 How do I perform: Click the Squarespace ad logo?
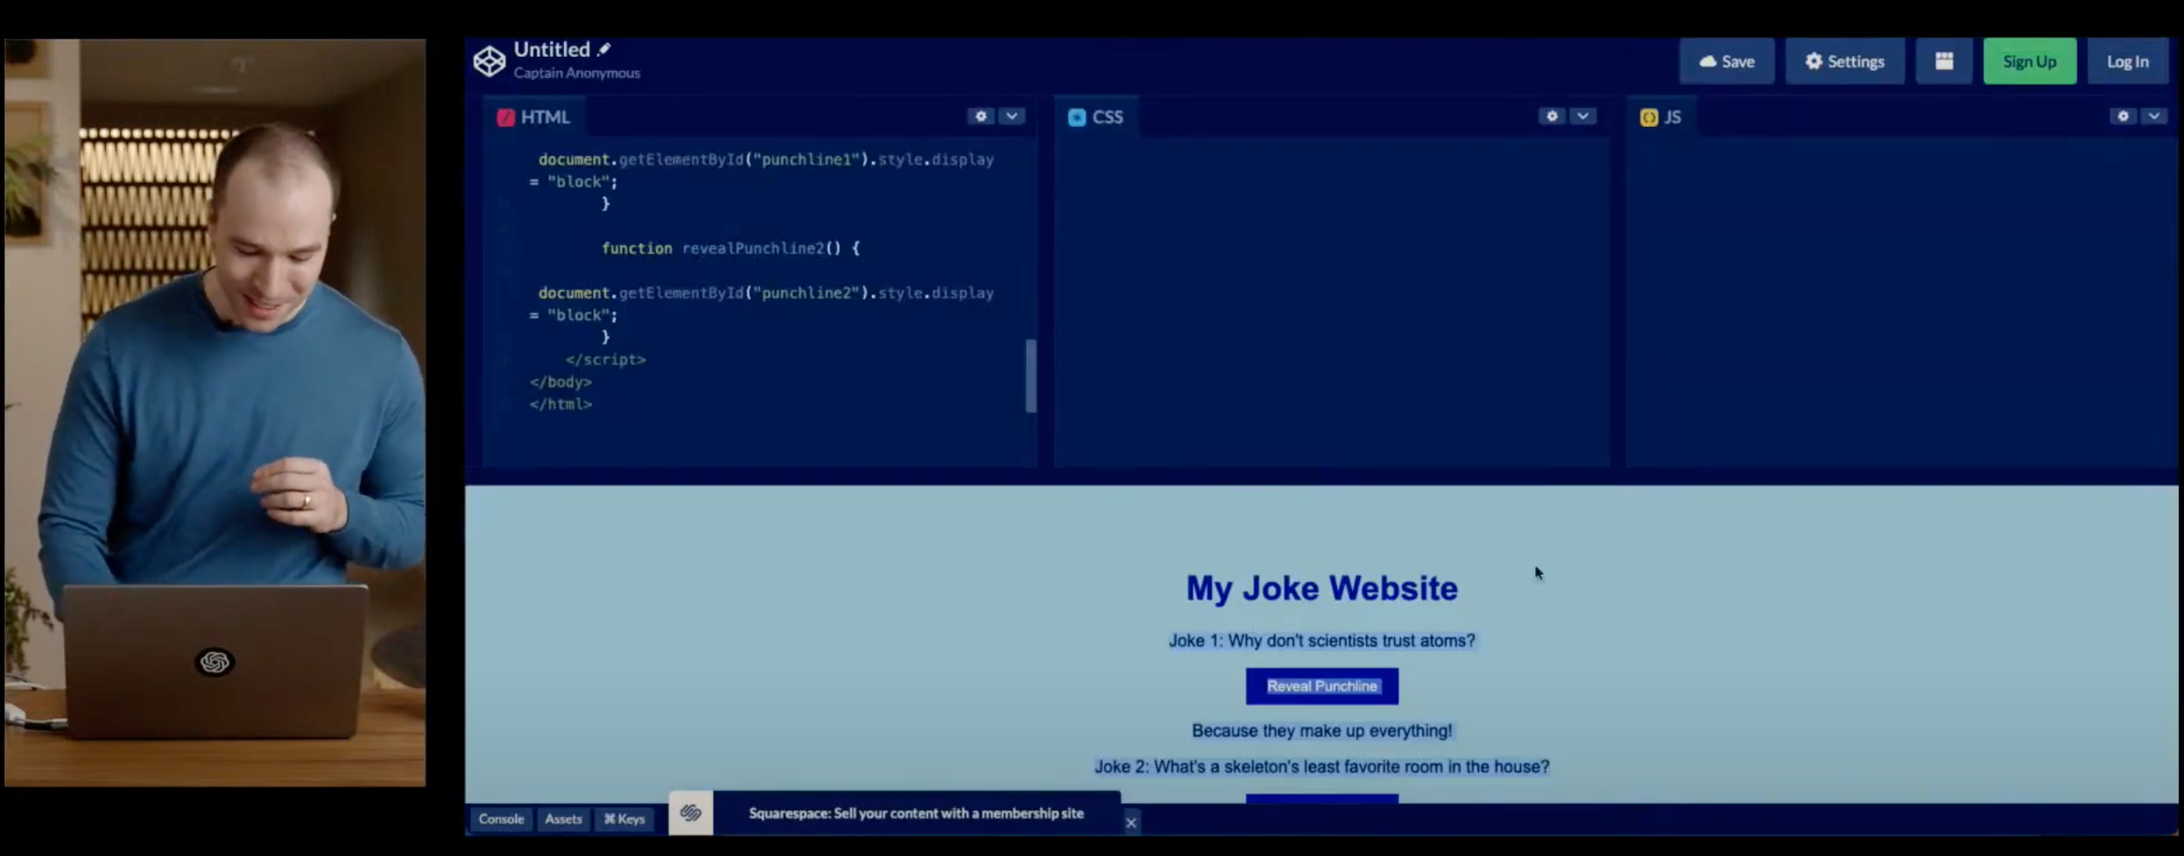click(691, 813)
